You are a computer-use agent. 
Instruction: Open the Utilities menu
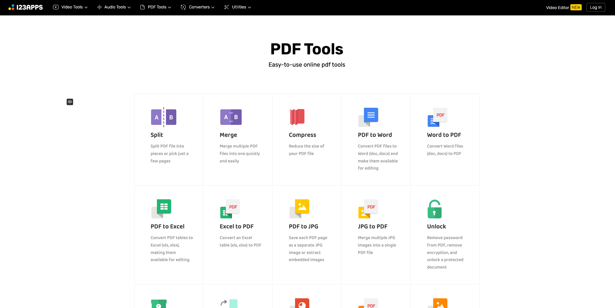[237, 7]
